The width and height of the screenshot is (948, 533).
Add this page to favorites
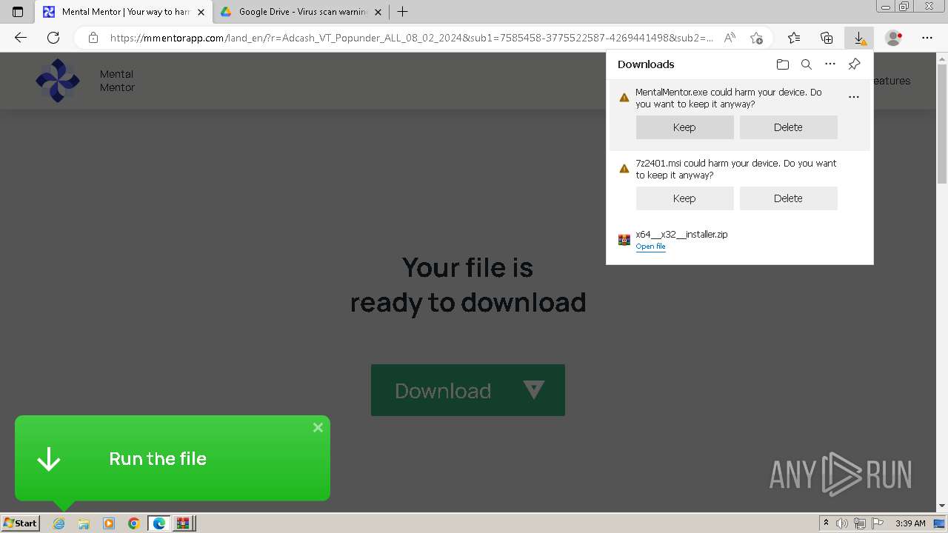pos(756,38)
